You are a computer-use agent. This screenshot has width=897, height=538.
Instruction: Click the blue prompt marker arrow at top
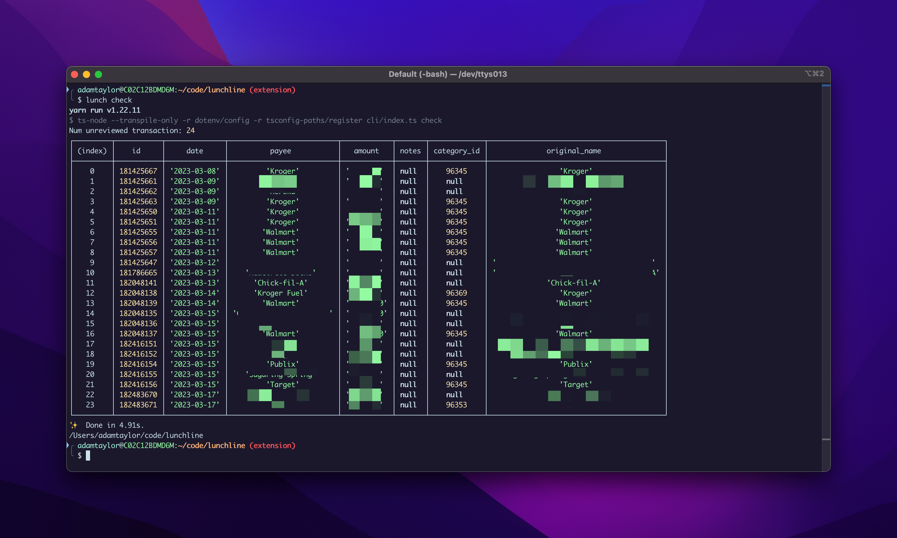(x=68, y=90)
